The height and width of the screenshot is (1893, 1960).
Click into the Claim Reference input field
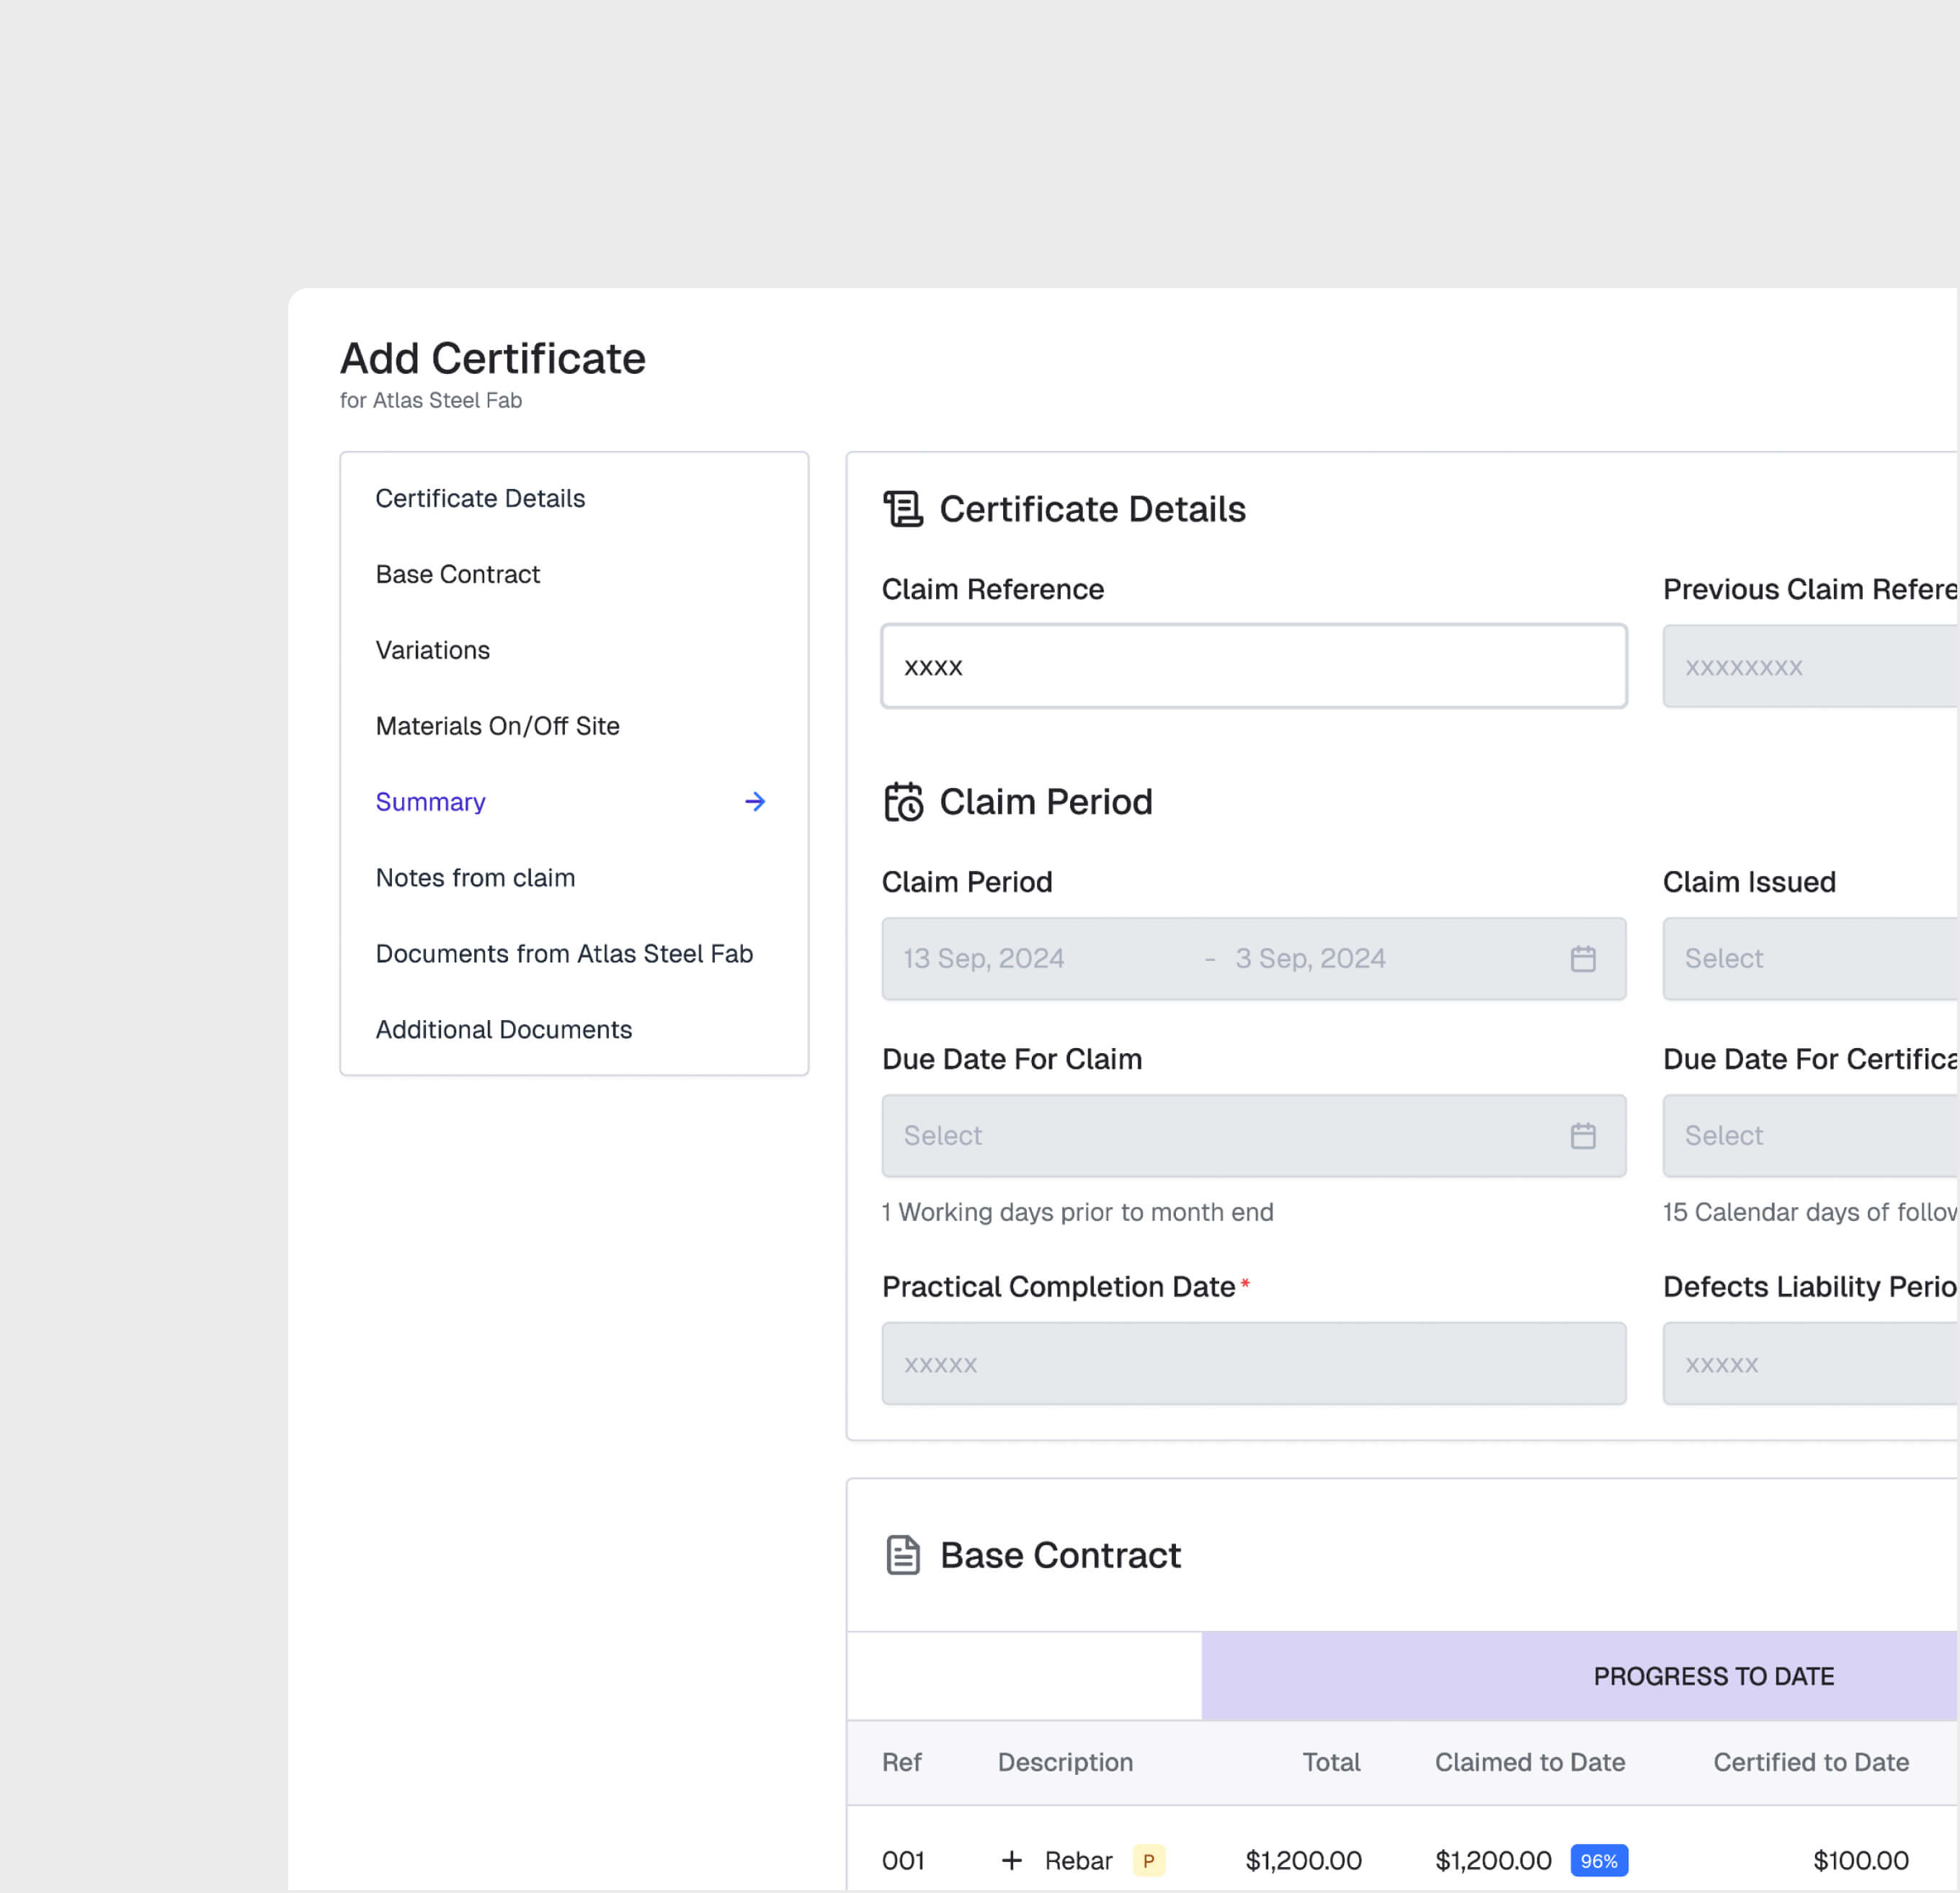pyautogui.click(x=1253, y=666)
